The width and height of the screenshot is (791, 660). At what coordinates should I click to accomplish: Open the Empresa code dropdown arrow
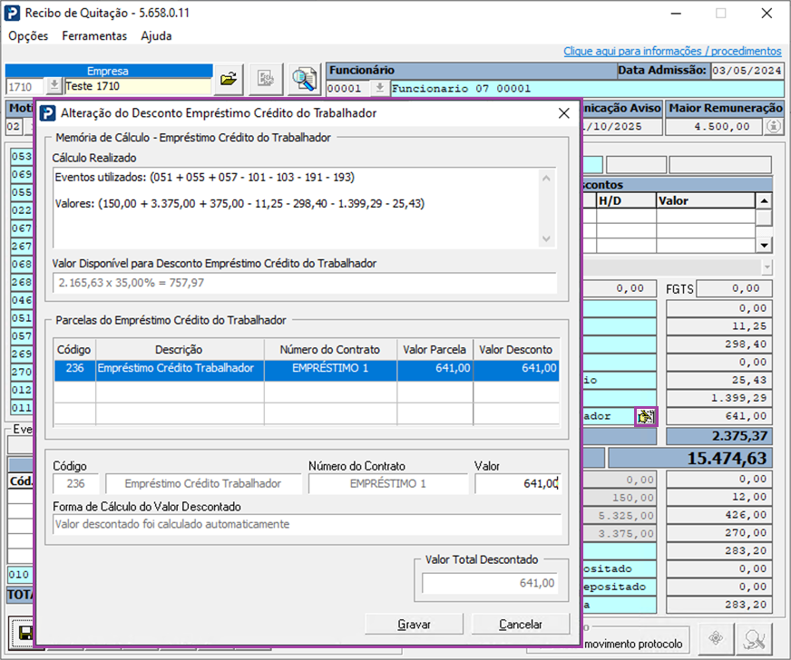pos(54,86)
